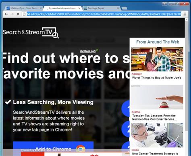Click the page's vertical scrollbar

click(x=186, y=86)
